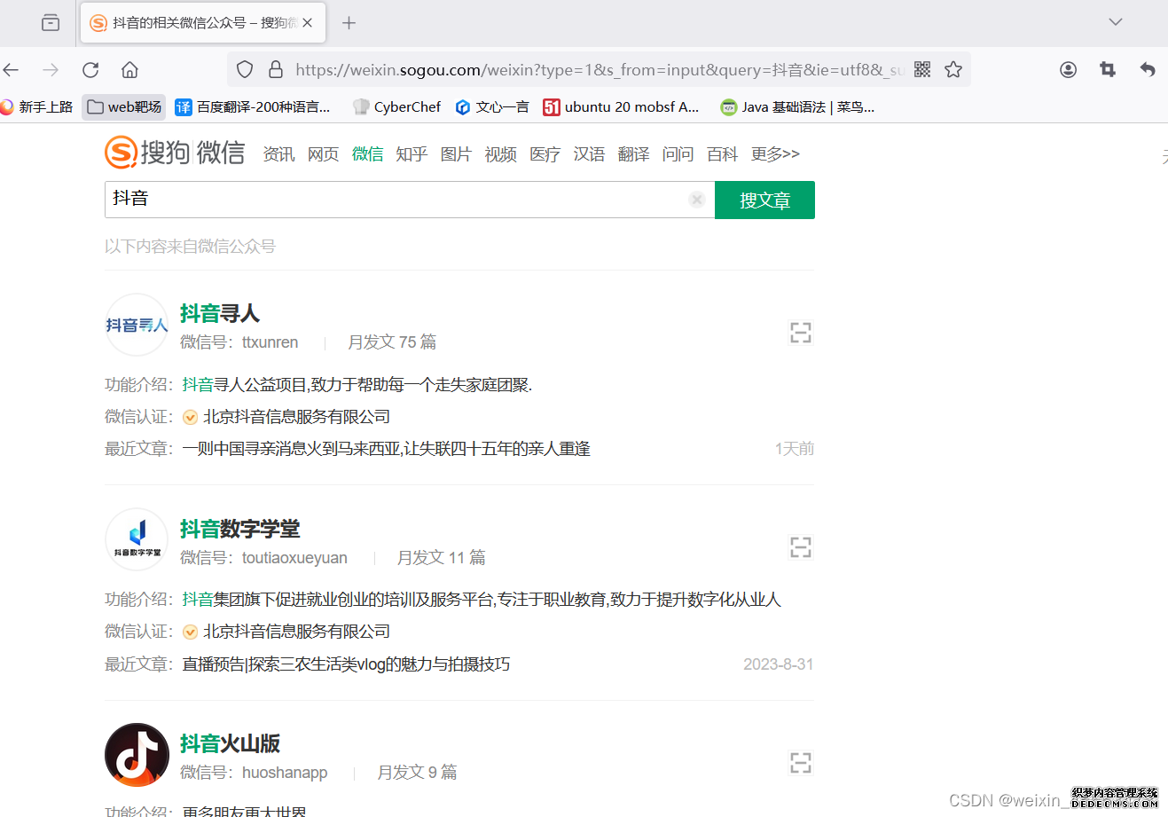The width and height of the screenshot is (1168, 817).
Task: Bookmark this page with the star icon
Action: [x=953, y=69]
